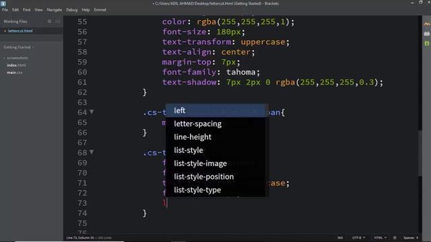Collapse the code block at line 64

click(92, 112)
